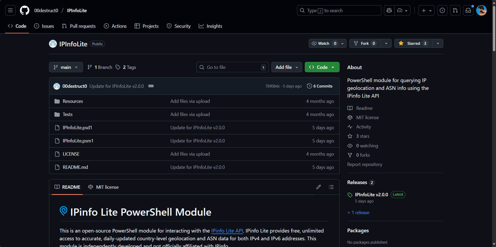
Task: Go to GitHub homepage via Octocat logo
Action: click(25, 10)
